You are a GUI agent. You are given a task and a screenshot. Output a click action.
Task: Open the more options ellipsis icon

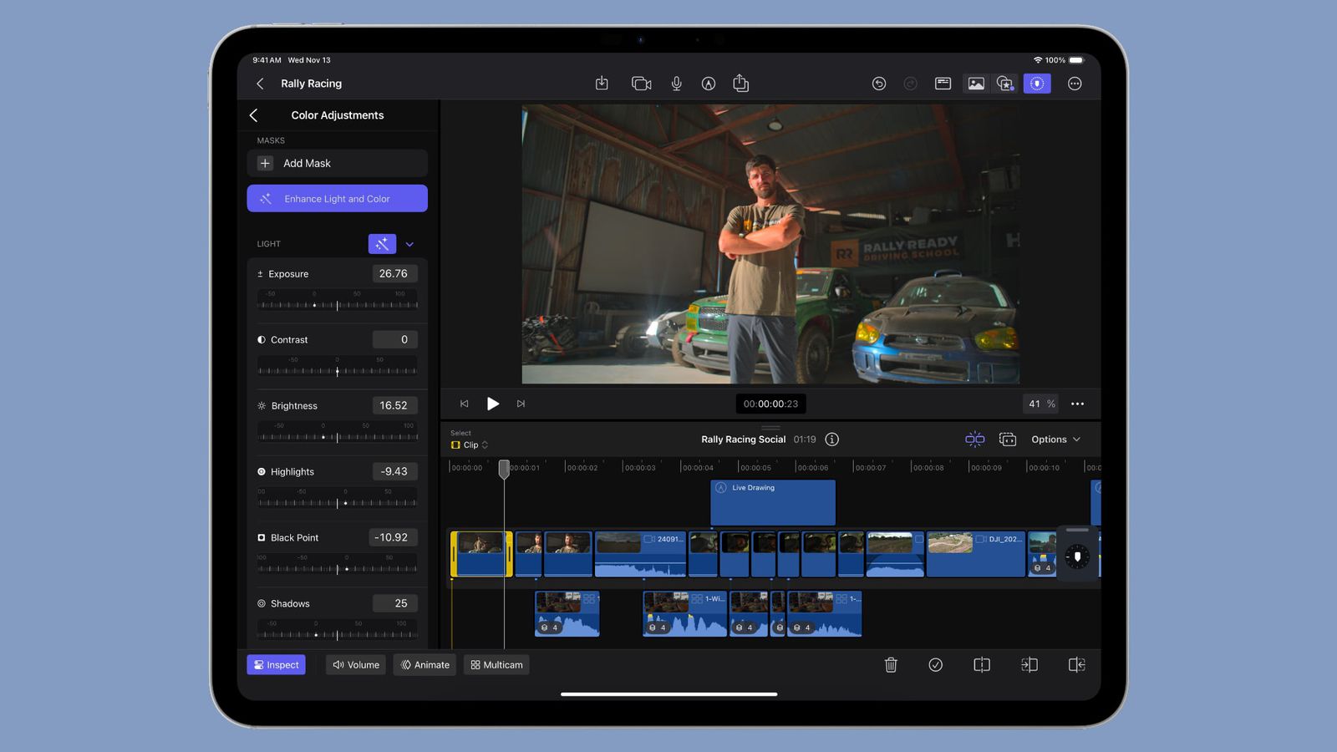(1075, 84)
